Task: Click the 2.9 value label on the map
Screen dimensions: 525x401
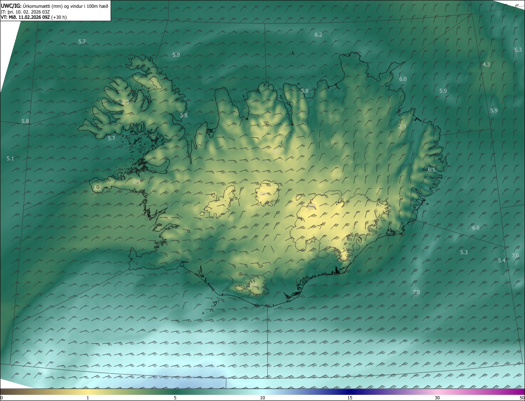Action: click(402, 127)
